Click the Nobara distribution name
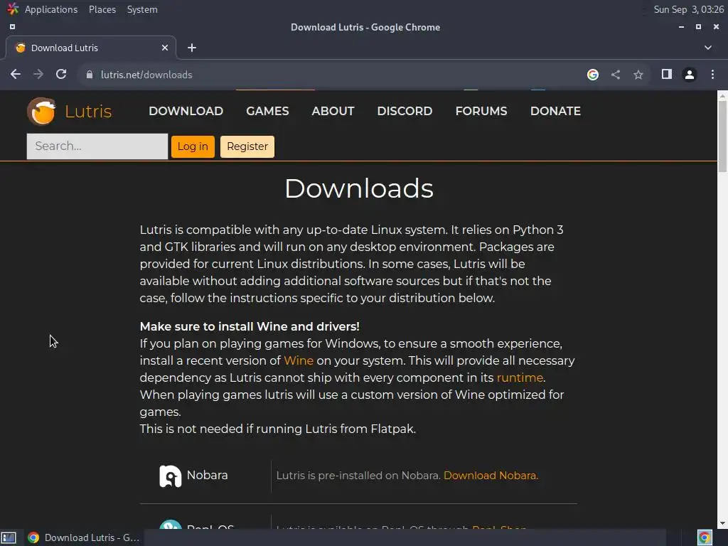Image resolution: width=728 pixels, height=546 pixels. (207, 476)
